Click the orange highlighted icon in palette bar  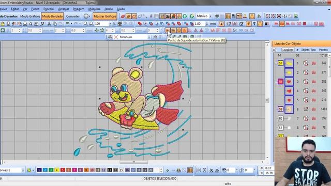pos(190,170)
